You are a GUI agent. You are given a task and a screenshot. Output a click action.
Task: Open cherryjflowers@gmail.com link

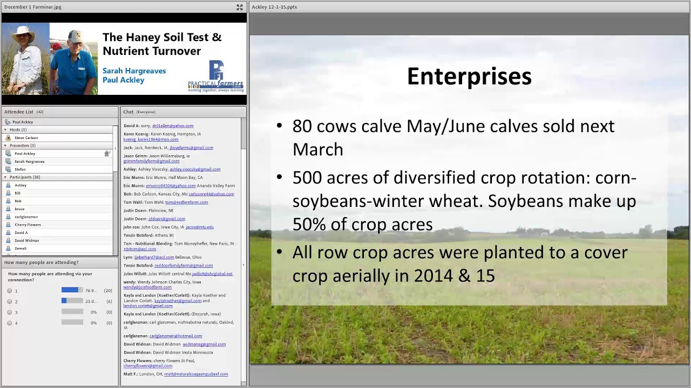(148, 366)
